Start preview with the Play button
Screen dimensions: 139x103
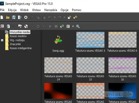click(x=50, y=26)
